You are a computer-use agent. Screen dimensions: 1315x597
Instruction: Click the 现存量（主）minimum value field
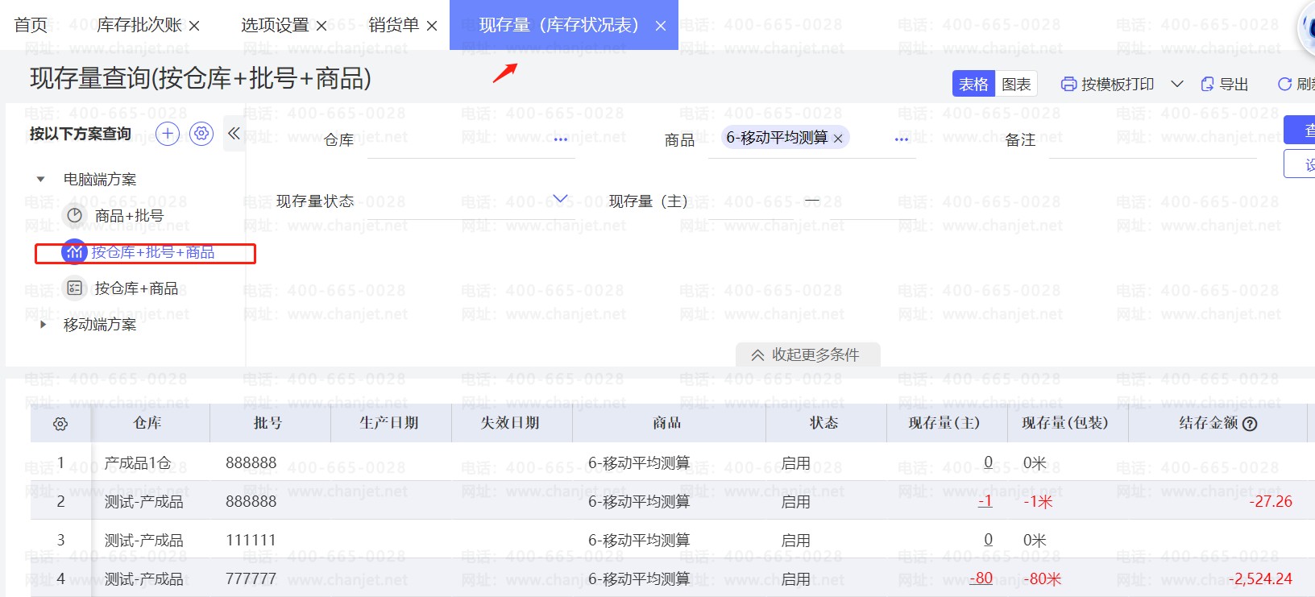tap(749, 201)
